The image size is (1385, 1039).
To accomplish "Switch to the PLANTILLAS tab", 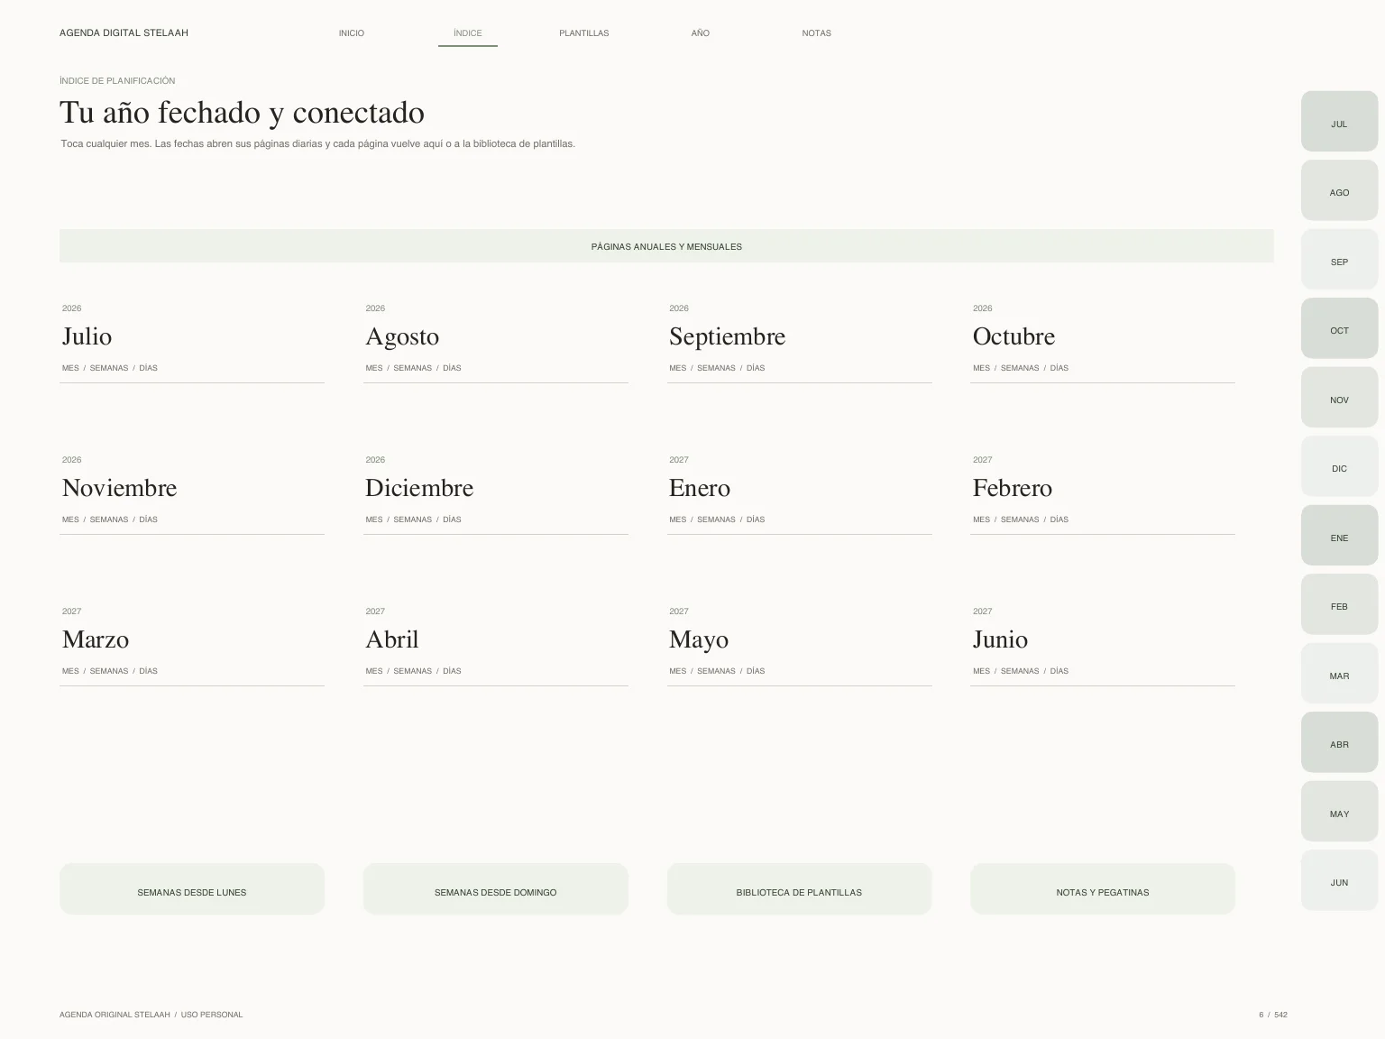I will 584,33.
